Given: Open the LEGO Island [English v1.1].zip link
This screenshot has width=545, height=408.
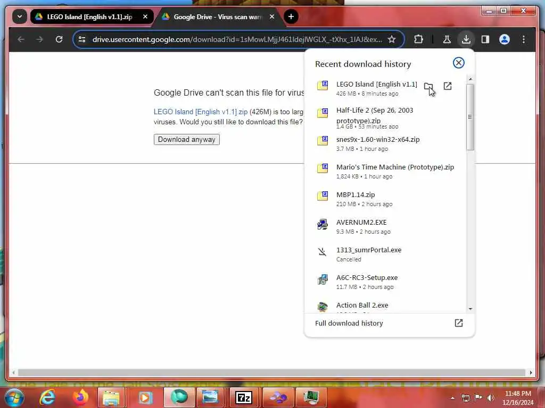Looking at the screenshot, I should coord(201,112).
